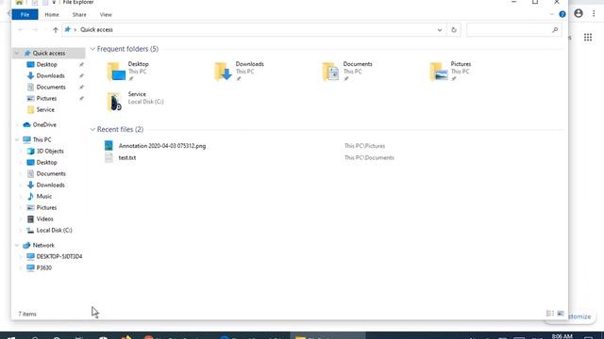Select the Annotation 2020-04-03 075312.png file

coord(162,146)
